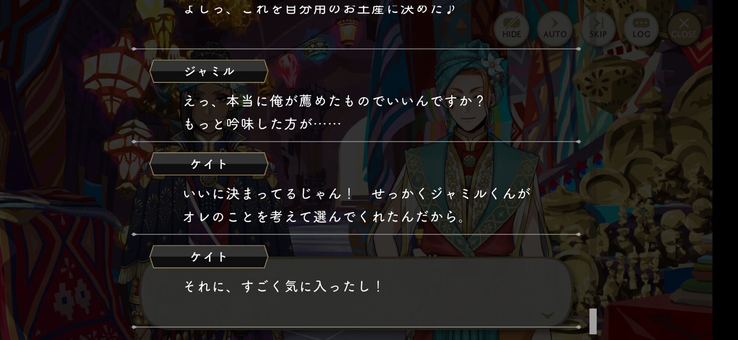Screen dimensions: 738x340
Task: Select middle ケイト name plate
Action: (209, 164)
